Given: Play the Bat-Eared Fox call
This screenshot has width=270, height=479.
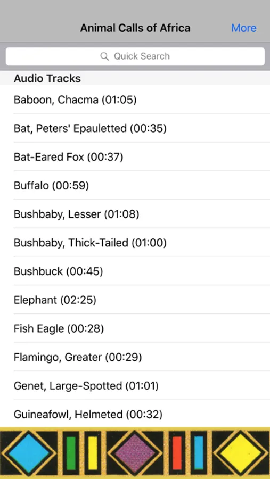Looking at the screenshot, I should coord(135,156).
